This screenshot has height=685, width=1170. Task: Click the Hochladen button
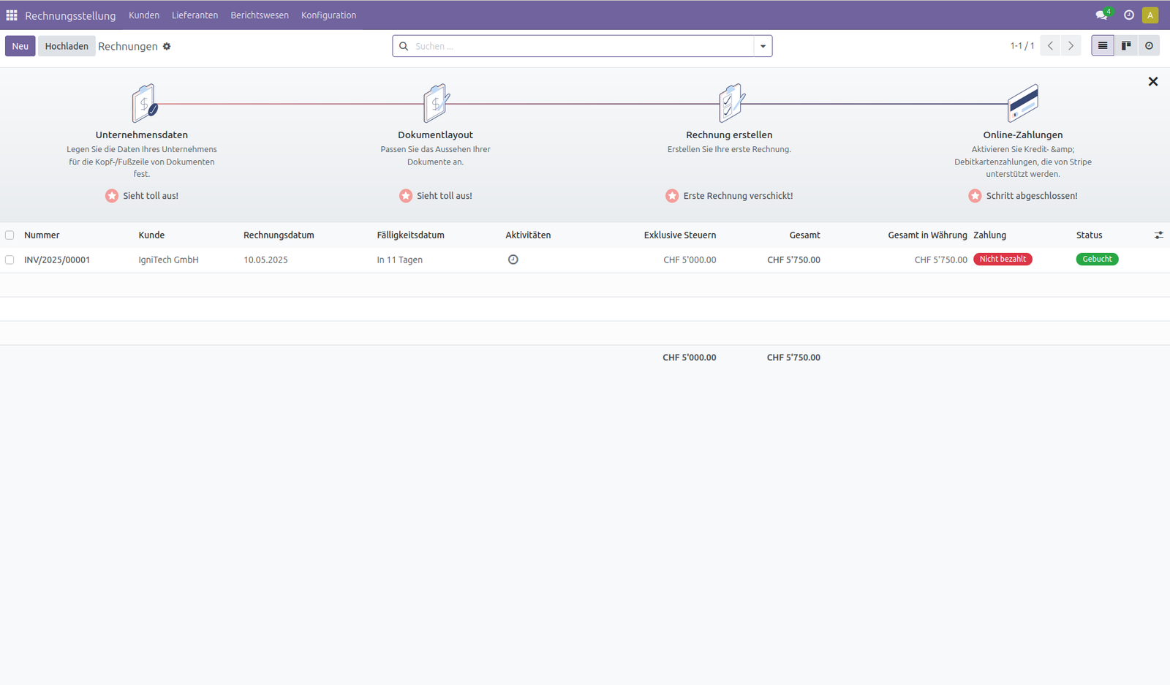click(x=67, y=46)
